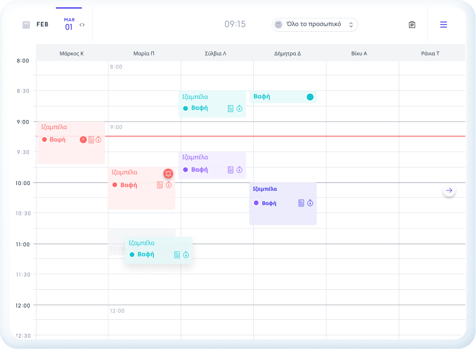The image size is (476, 349).
Task: Click the red bell alert on Μαρία Π appointment
Action: click(x=168, y=173)
